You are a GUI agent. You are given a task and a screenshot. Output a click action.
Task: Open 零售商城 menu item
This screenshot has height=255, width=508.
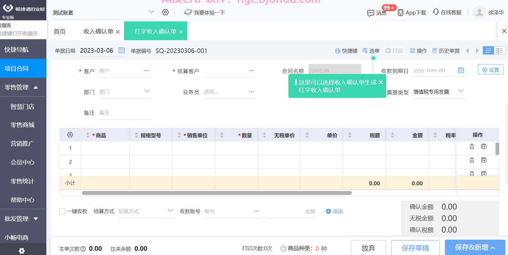23,125
